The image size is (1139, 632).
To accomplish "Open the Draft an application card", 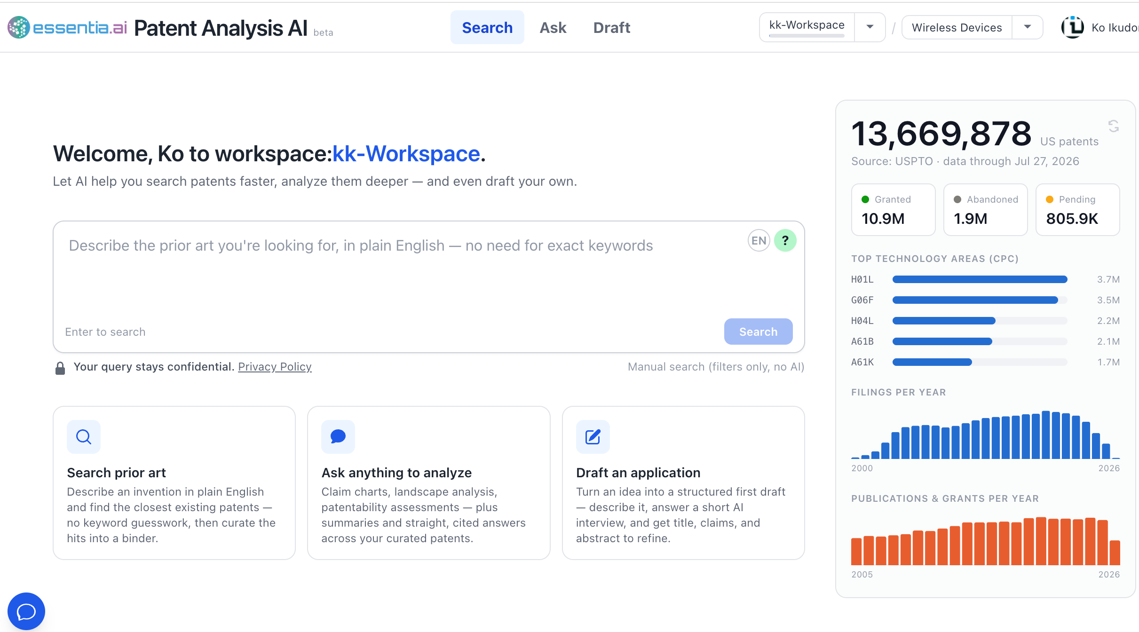I will pyautogui.click(x=683, y=483).
